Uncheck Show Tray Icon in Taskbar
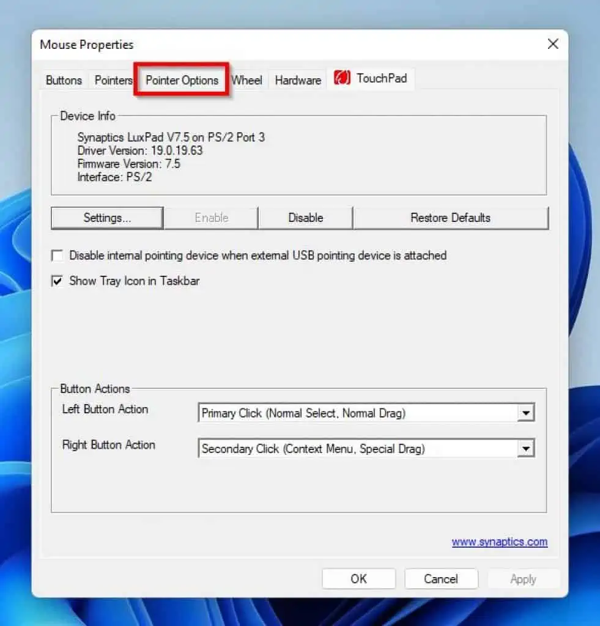This screenshot has width=600, height=626. pyautogui.click(x=57, y=281)
